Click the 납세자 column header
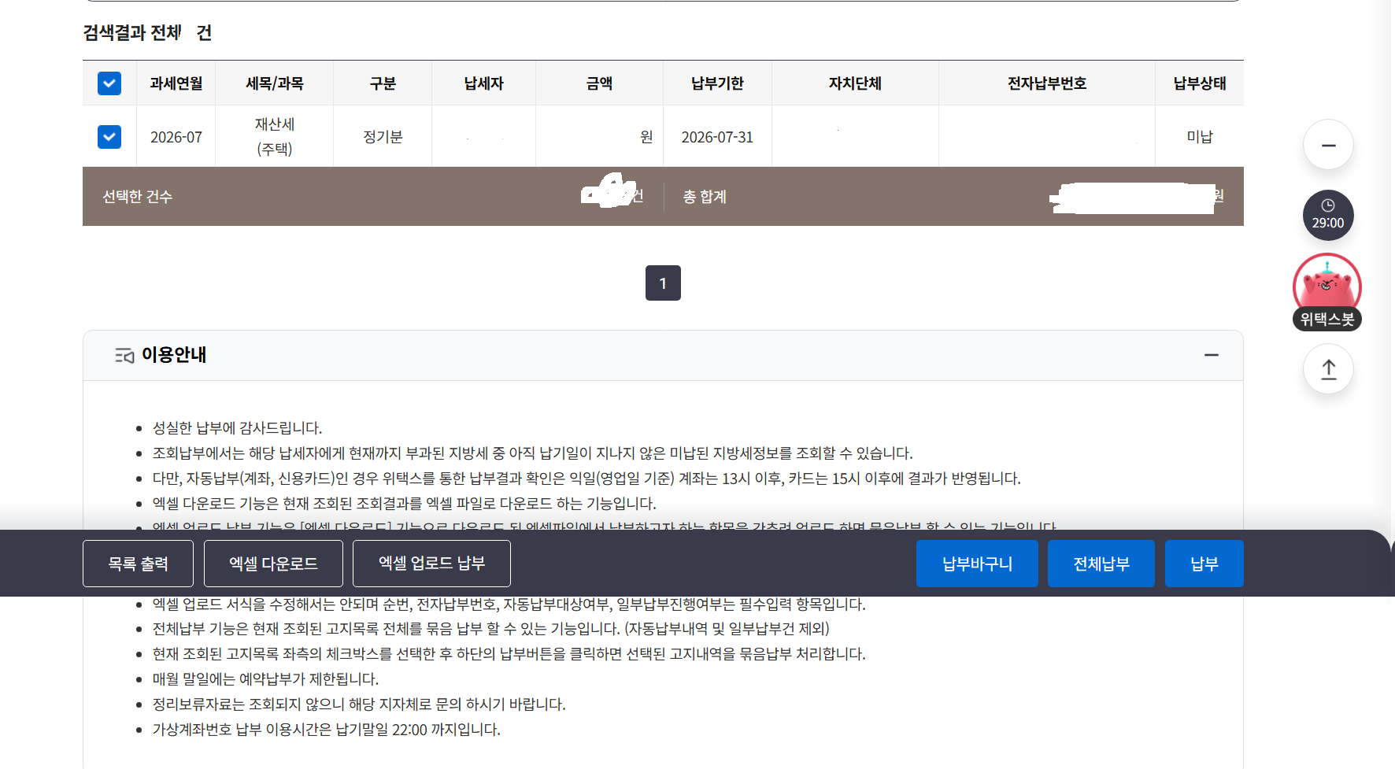The width and height of the screenshot is (1395, 769). [483, 83]
